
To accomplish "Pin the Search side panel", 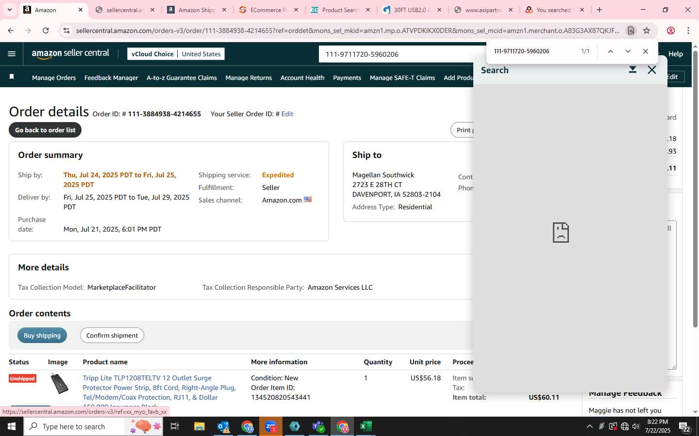I will 632,70.
